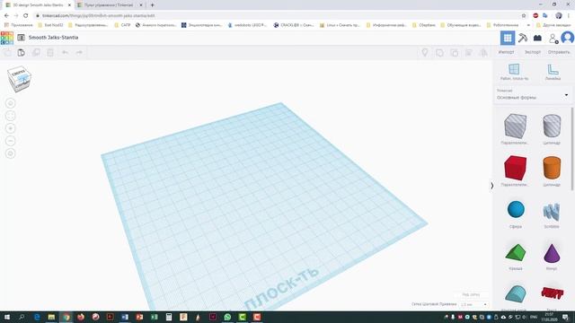The width and height of the screenshot is (575, 323).
Task: Open the user profile avatar
Action: tap(567, 38)
